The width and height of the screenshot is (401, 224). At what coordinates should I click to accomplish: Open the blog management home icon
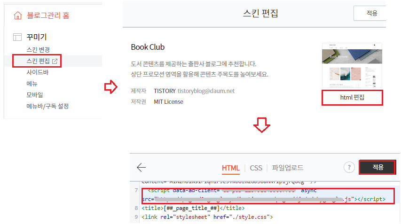[18, 15]
